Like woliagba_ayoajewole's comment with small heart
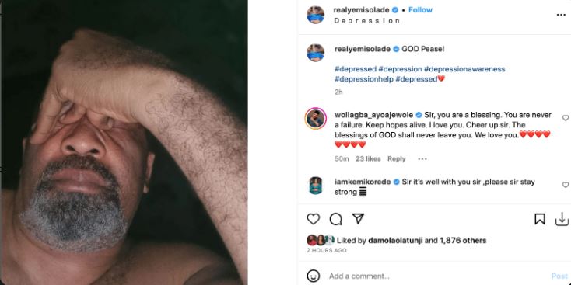 [566, 118]
